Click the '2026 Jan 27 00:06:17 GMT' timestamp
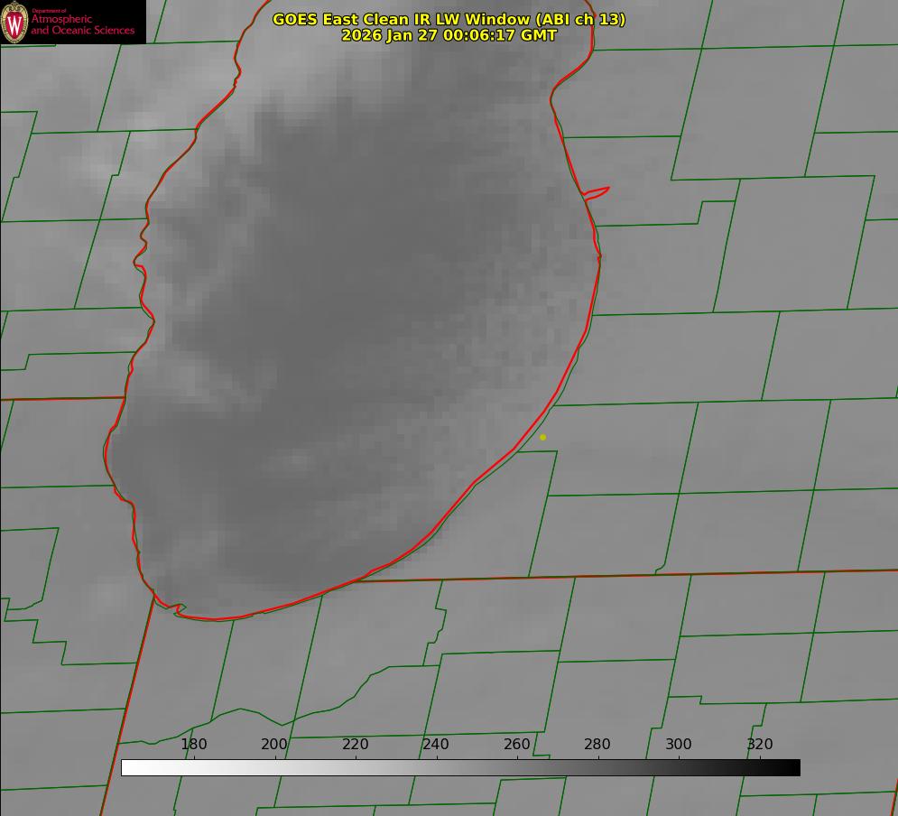Viewport: 898px width, 816px height. coord(449,35)
